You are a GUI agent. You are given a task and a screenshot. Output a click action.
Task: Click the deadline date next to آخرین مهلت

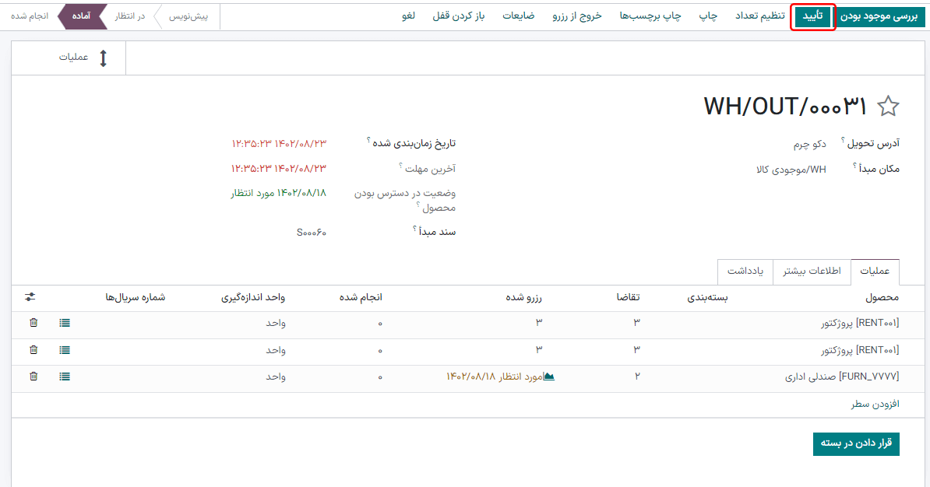pyautogui.click(x=279, y=169)
